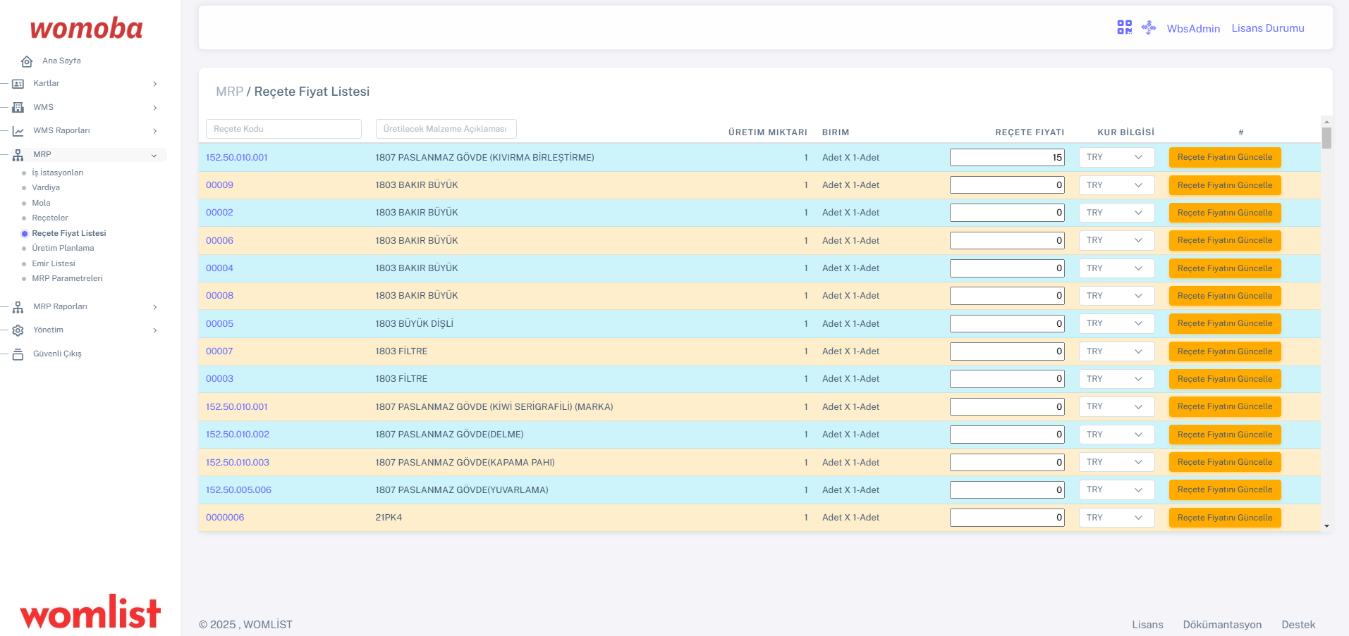The width and height of the screenshot is (1349, 636).
Task: Open MRP Parametreleri submenu item
Action: tap(67, 278)
